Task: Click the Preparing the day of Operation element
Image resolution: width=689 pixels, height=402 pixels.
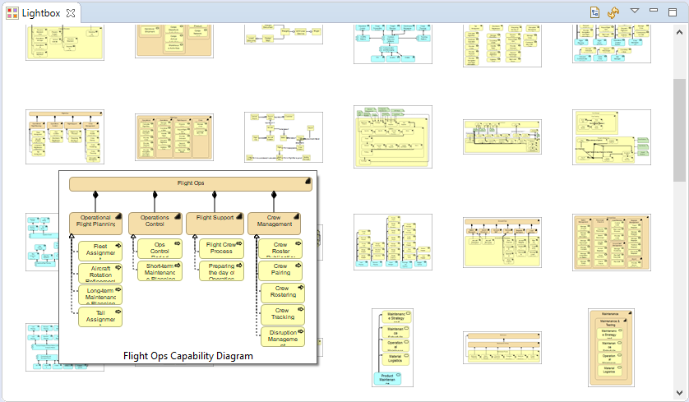Action: click(221, 270)
